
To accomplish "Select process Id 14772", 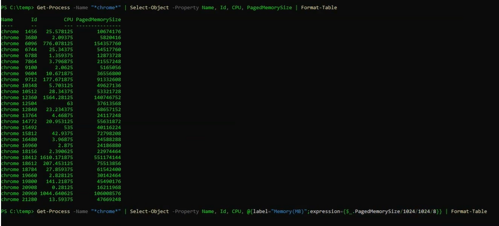I will (30, 122).
